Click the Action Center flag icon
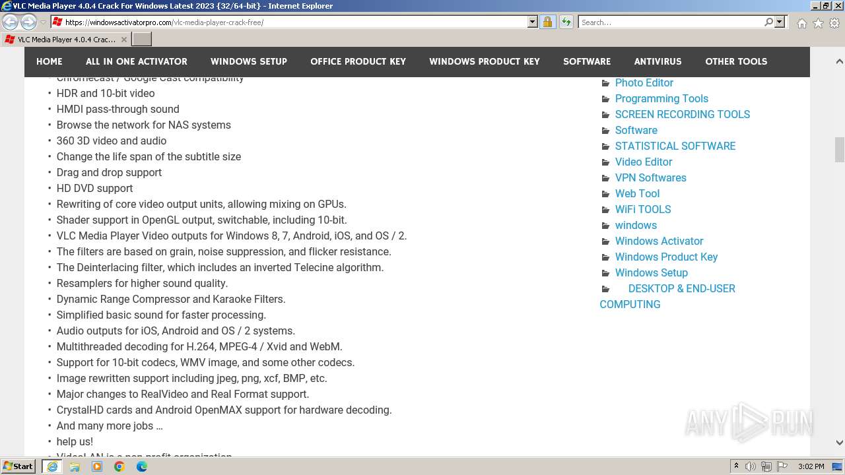The height and width of the screenshot is (475, 845). pyautogui.click(x=782, y=466)
